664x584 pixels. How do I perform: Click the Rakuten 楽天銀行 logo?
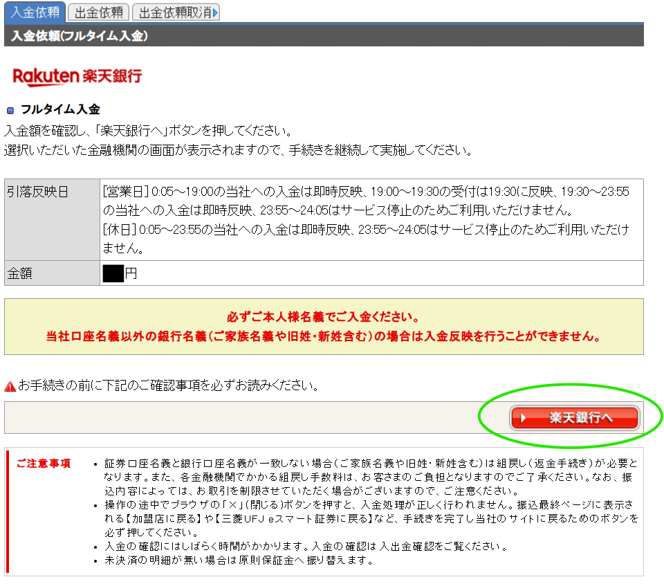pos(77,76)
